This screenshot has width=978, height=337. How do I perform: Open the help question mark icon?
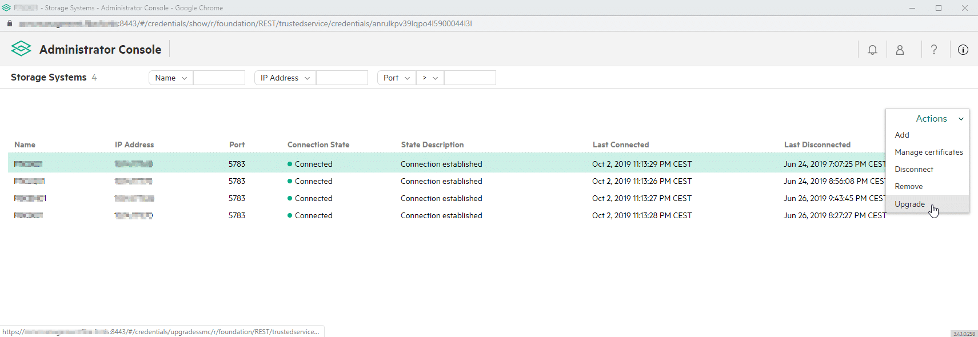tap(934, 50)
